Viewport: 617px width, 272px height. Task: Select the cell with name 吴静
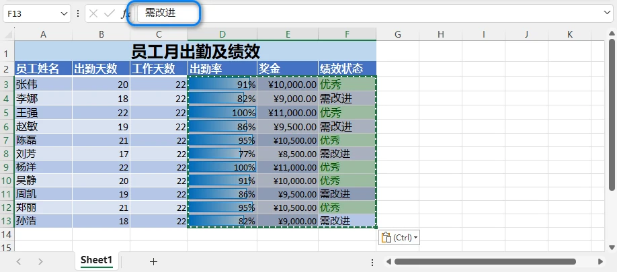pos(43,181)
